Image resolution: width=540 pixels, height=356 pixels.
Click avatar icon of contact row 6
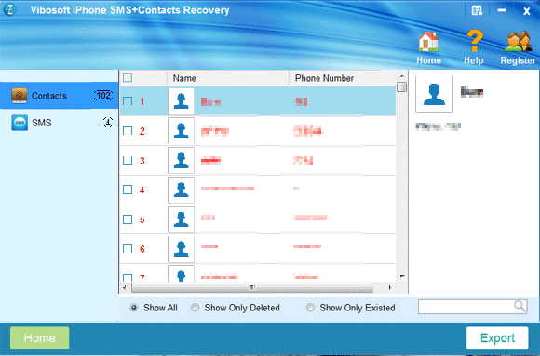[182, 249]
